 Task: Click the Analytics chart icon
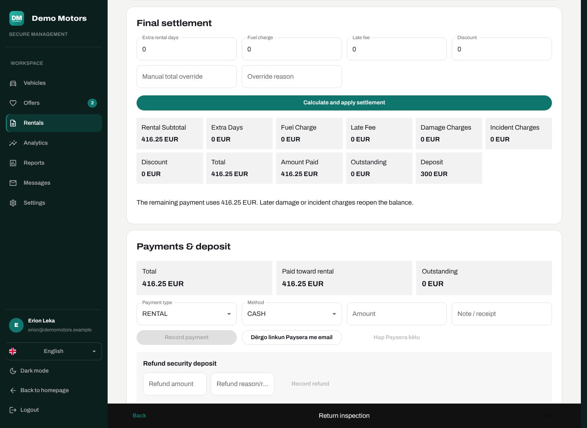[13, 143]
